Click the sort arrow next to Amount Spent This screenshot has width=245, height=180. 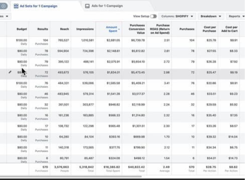[x=119, y=29]
